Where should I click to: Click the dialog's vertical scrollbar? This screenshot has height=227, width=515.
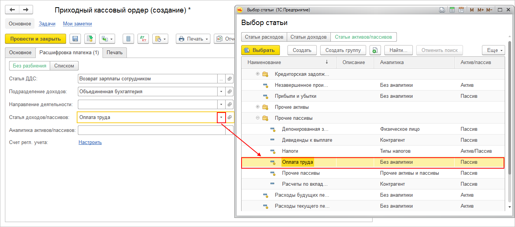tap(509, 114)
